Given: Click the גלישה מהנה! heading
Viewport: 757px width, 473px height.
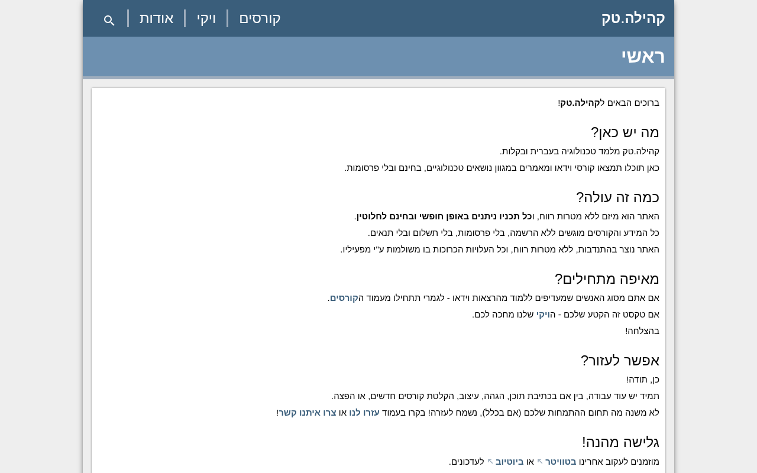Looking at the screenshot, I should pyautogui.click(x=620, y=442).
